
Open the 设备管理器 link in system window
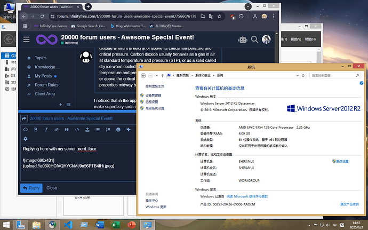point(153,96)
